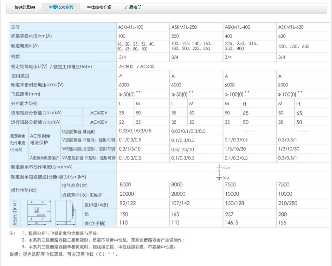Click the 额定剩余不动作电流IΔno(mA) label

42,167
